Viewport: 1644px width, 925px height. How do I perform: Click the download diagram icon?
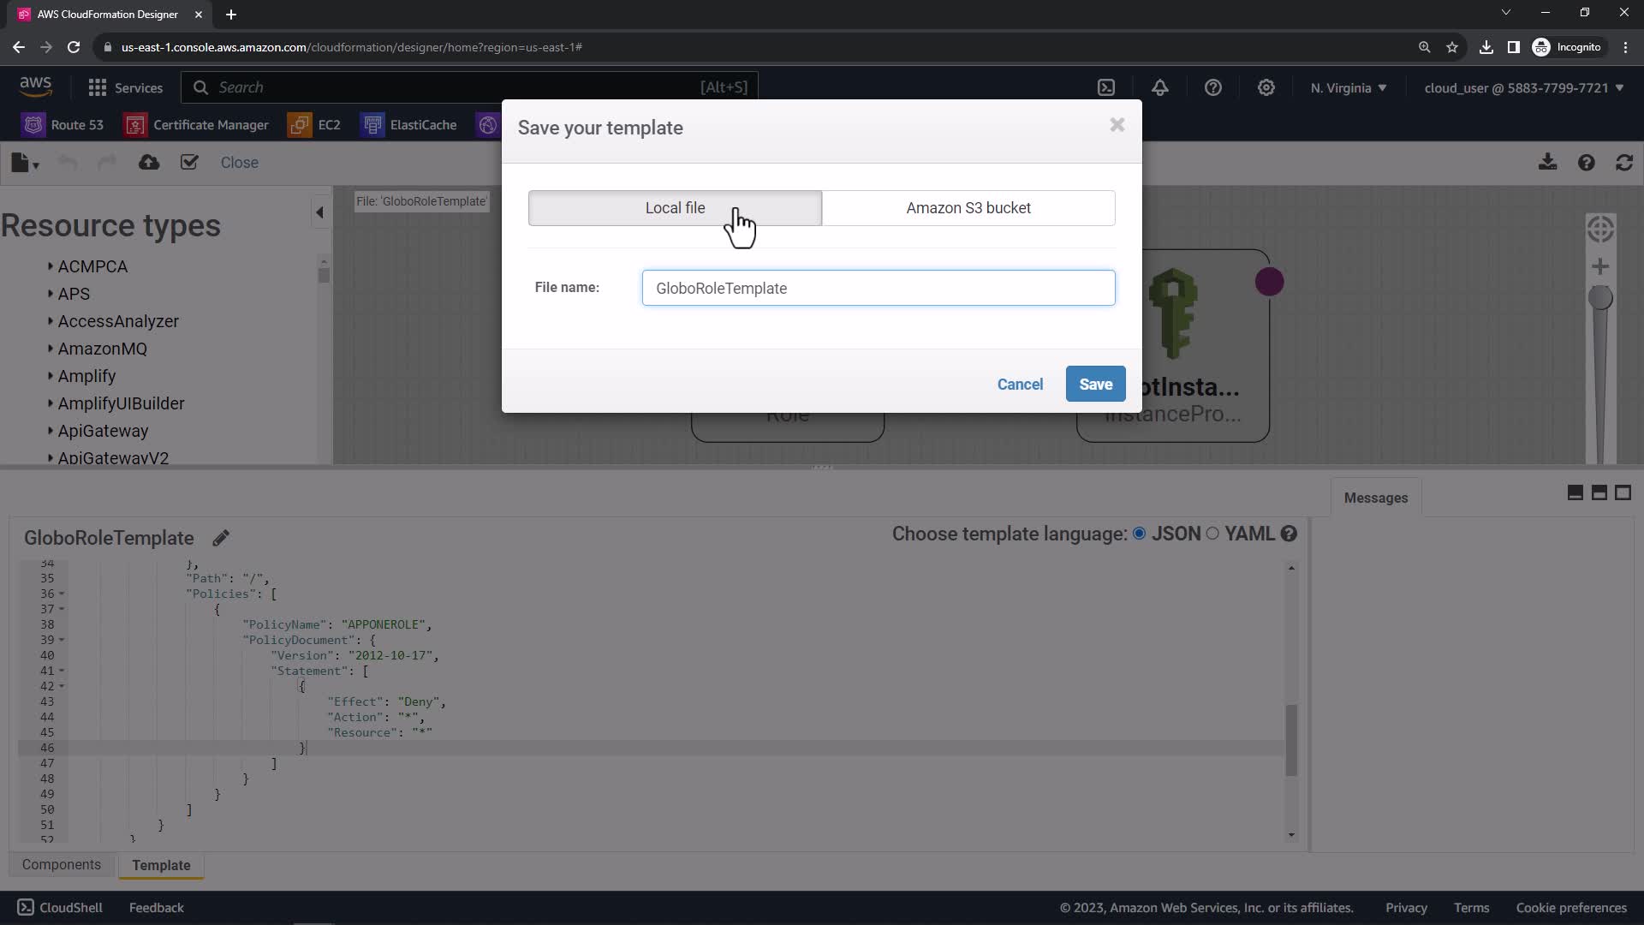[x=1547, y=163]
